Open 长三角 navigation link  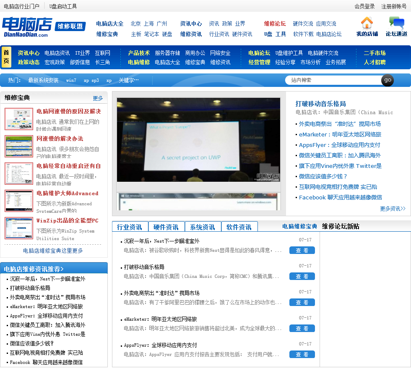coord(102,62)
